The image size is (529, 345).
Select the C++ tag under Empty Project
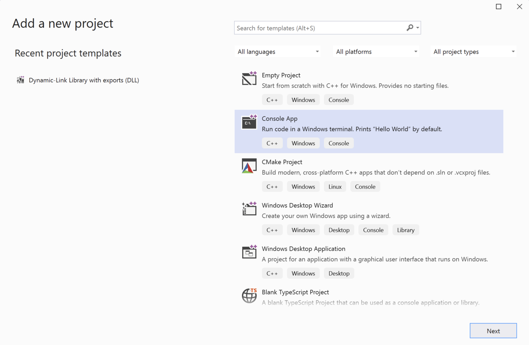point(272,99)
